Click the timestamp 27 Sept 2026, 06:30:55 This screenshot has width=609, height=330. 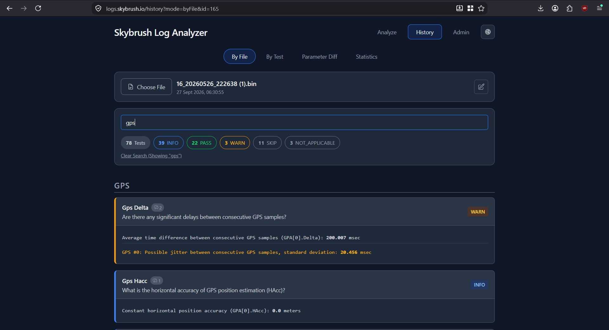pyautogui.click(x=200, y=92)
